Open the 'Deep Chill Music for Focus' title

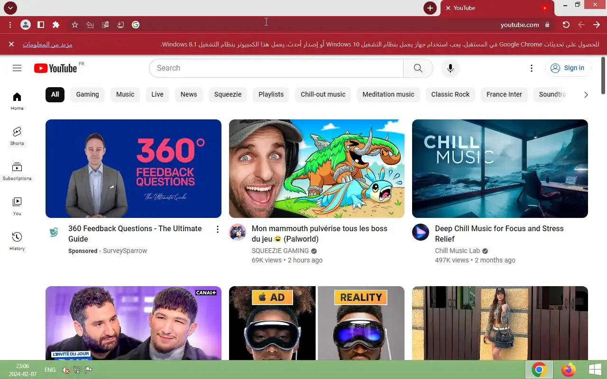(499, 234)
